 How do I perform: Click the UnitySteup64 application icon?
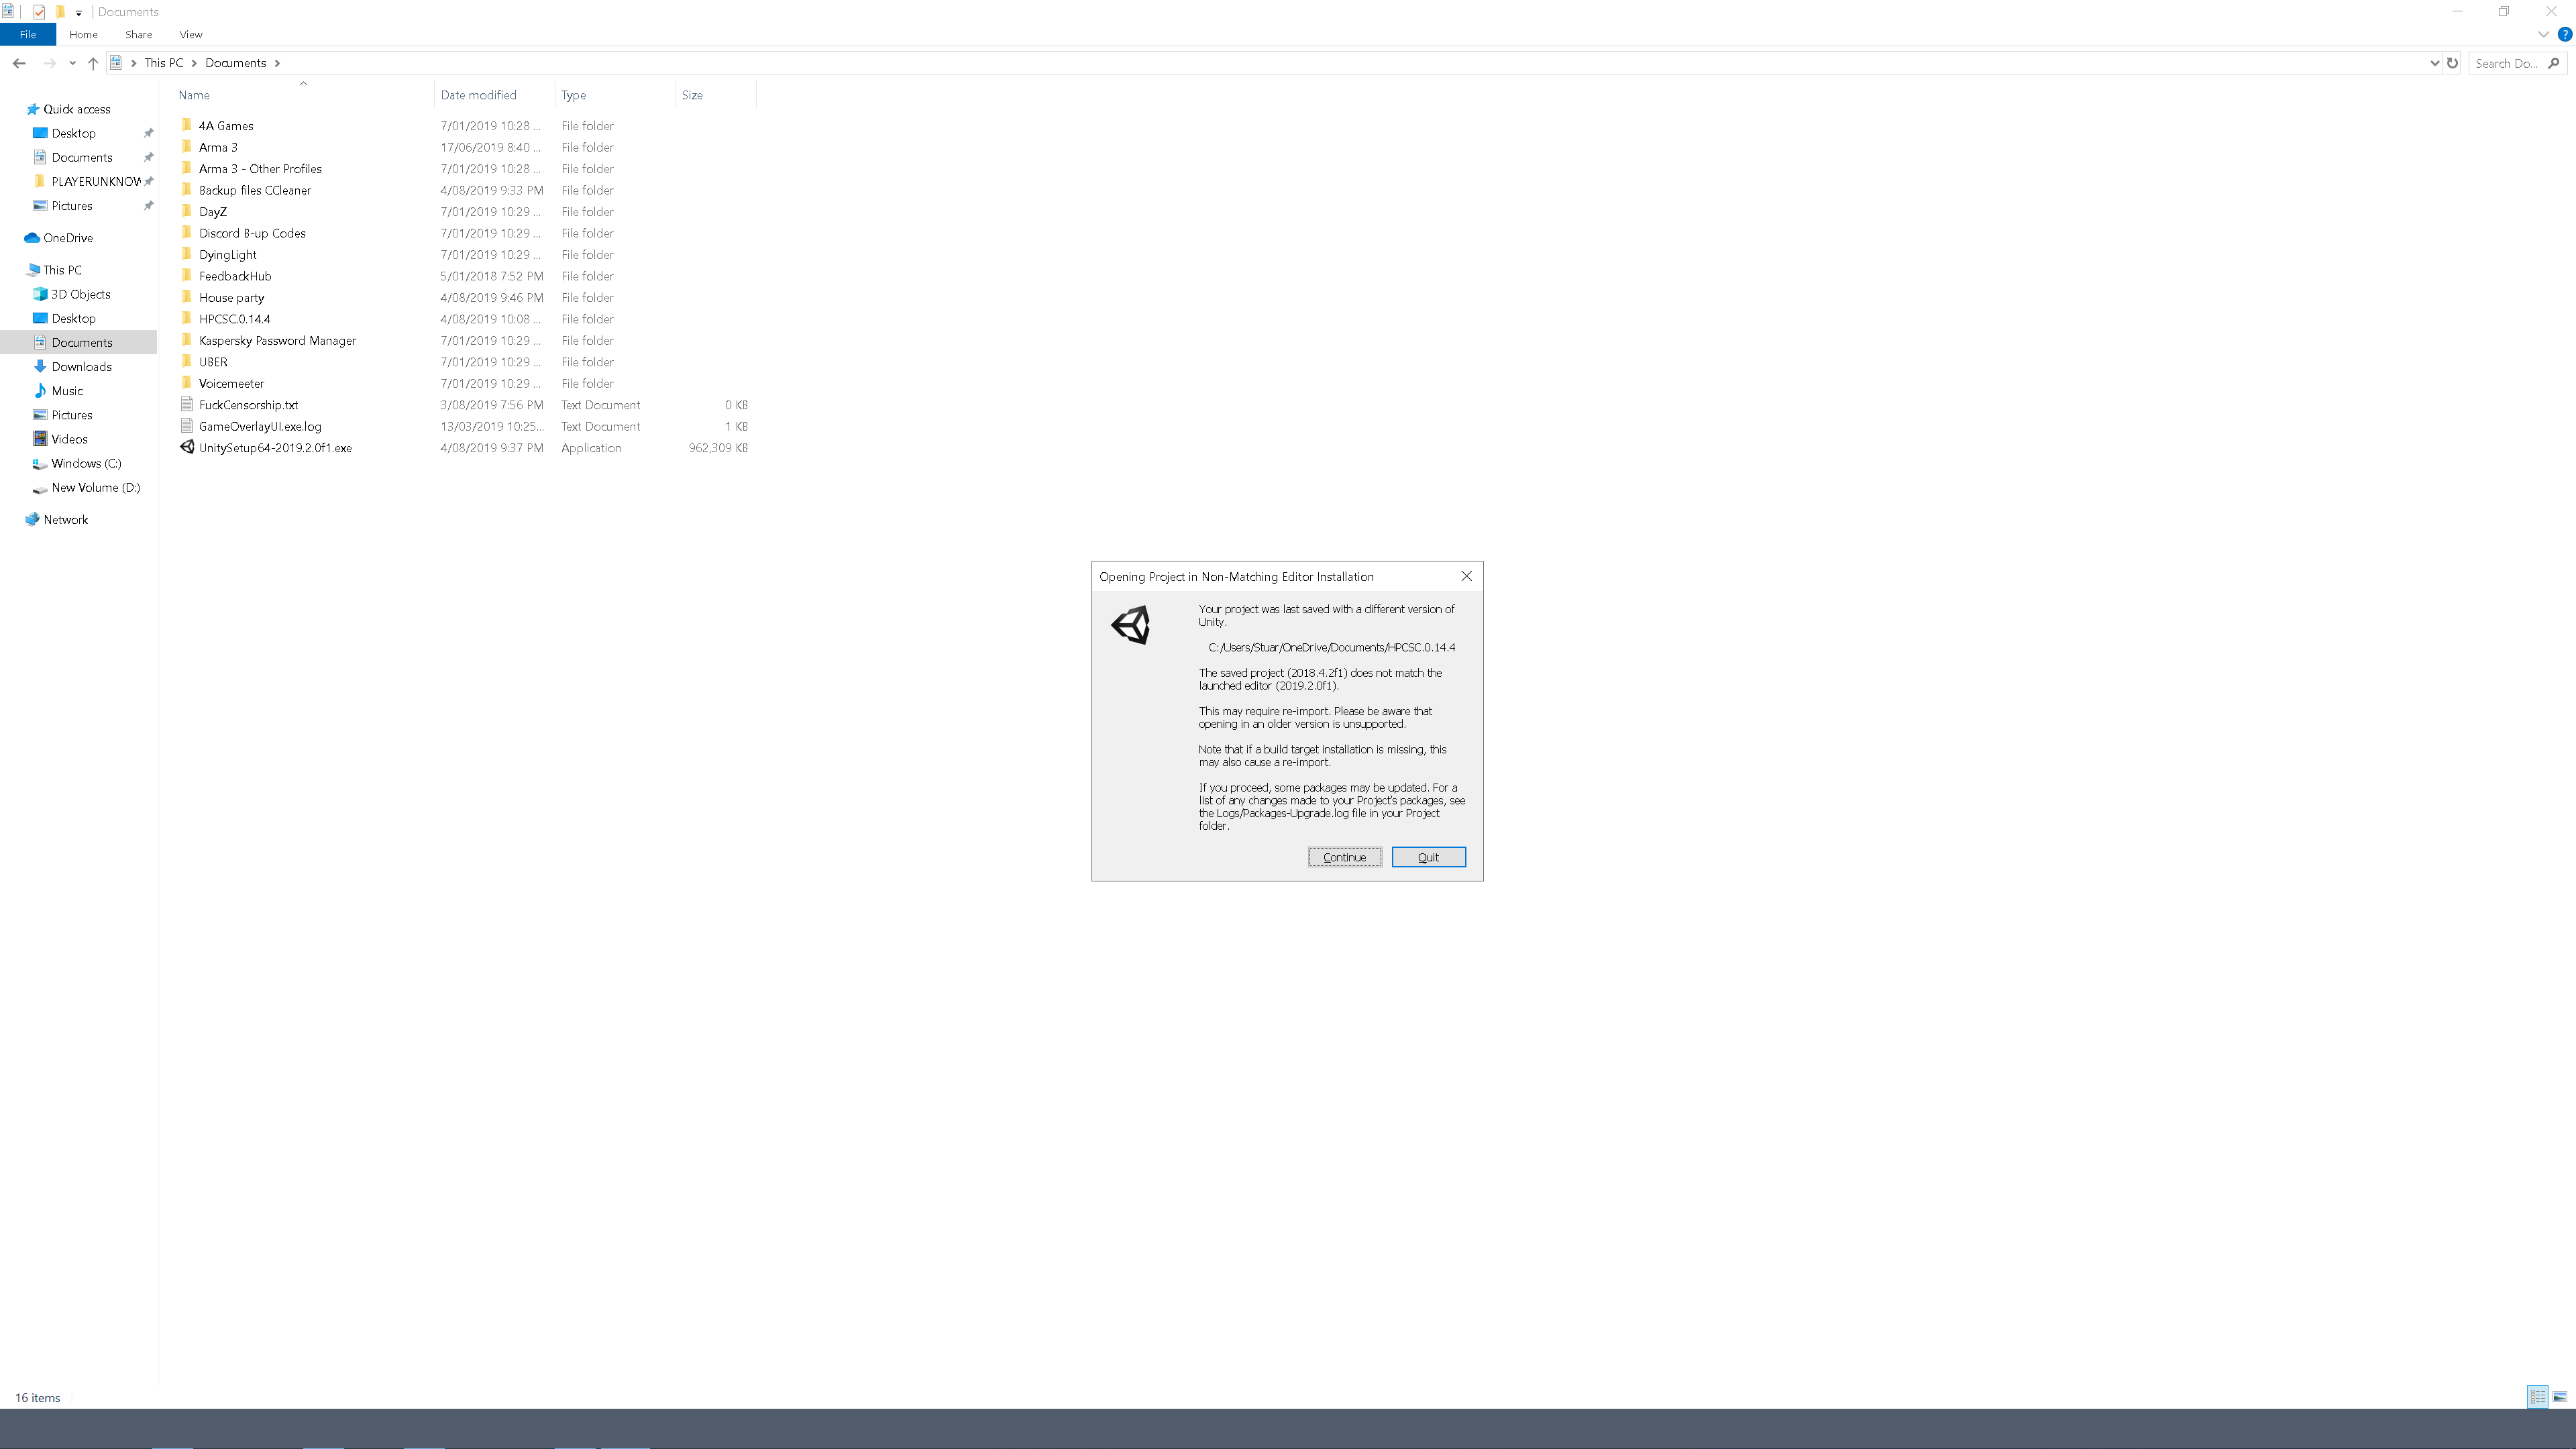(188, 447)
